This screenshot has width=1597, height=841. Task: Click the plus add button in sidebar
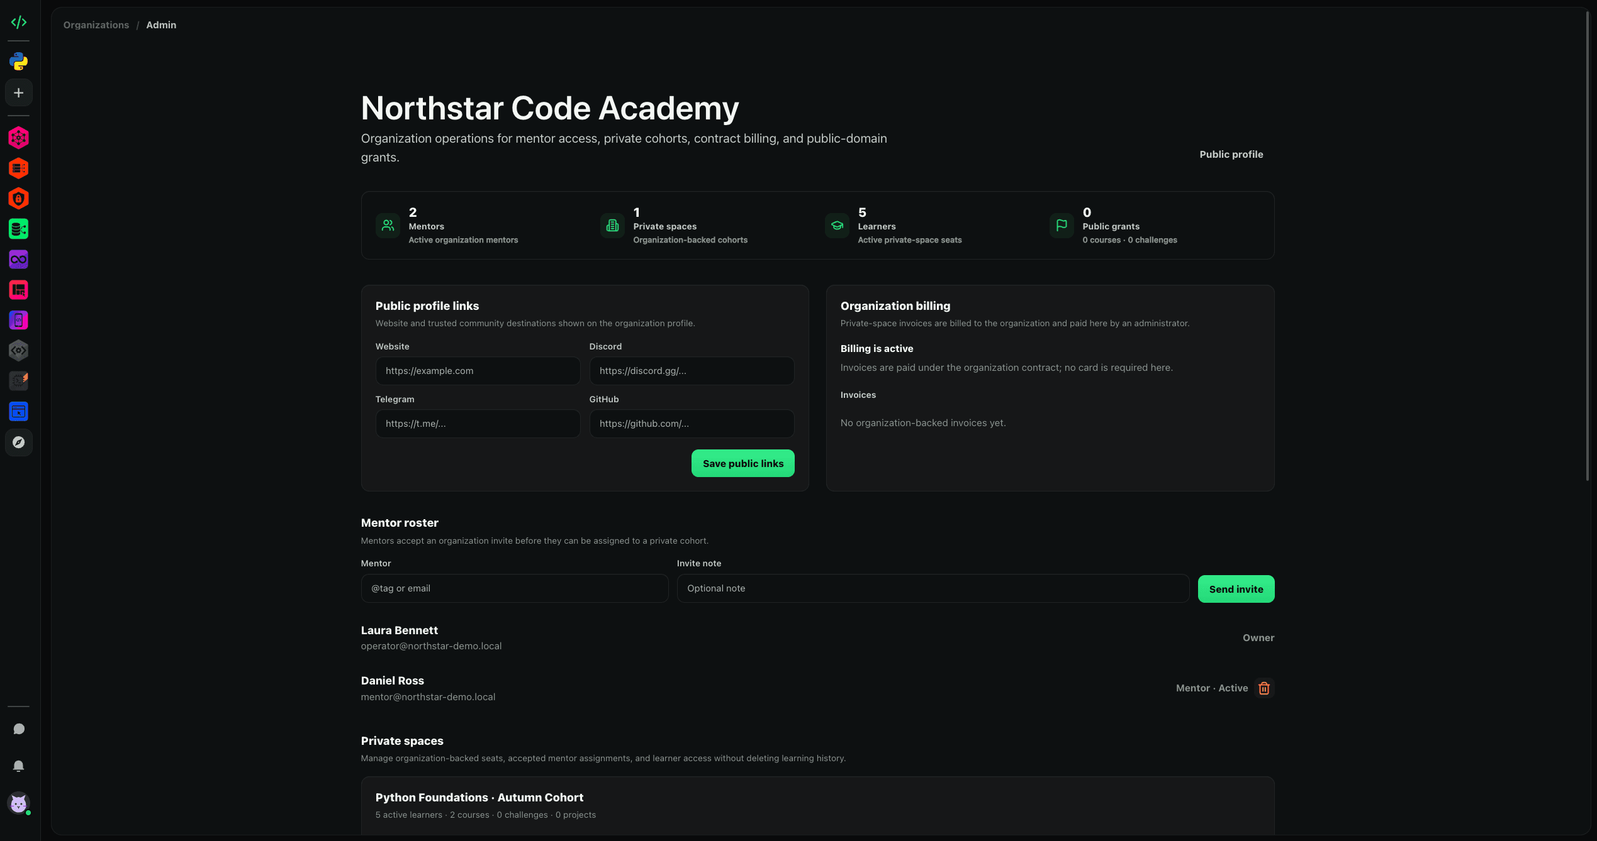point(19,93)
